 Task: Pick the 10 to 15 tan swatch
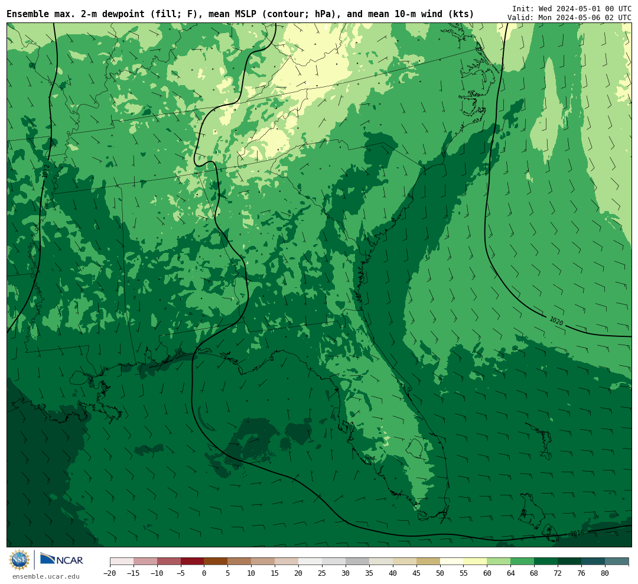pos(263,562)
